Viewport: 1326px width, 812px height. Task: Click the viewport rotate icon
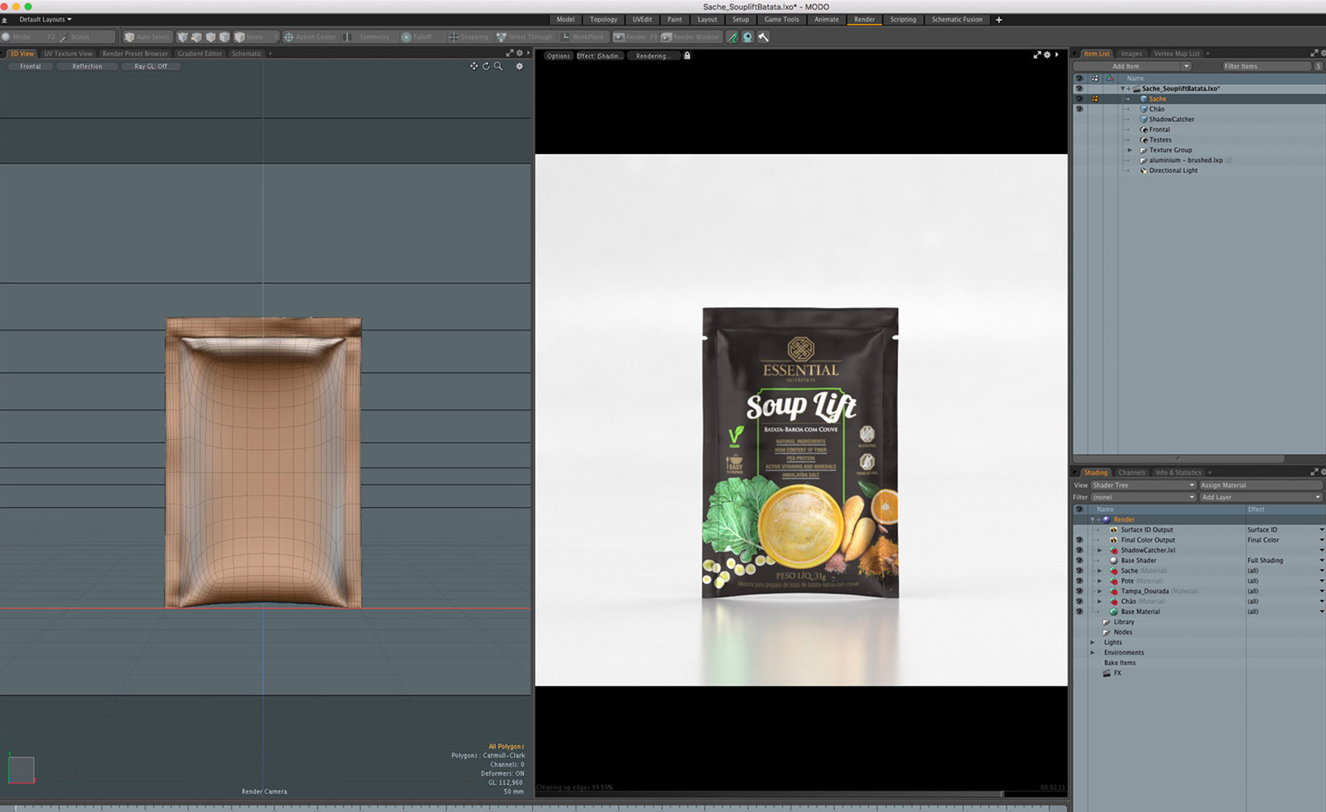click(x=486, y=66)
